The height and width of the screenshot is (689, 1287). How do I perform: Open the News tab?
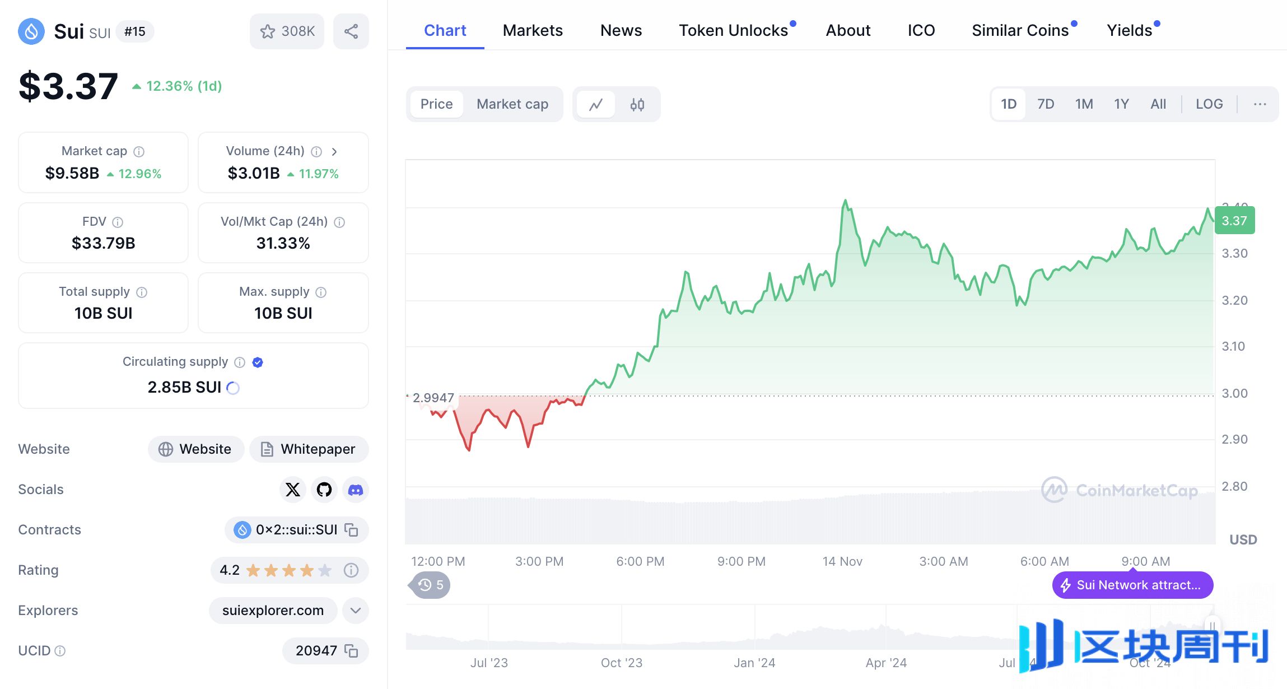coord(621,30)
